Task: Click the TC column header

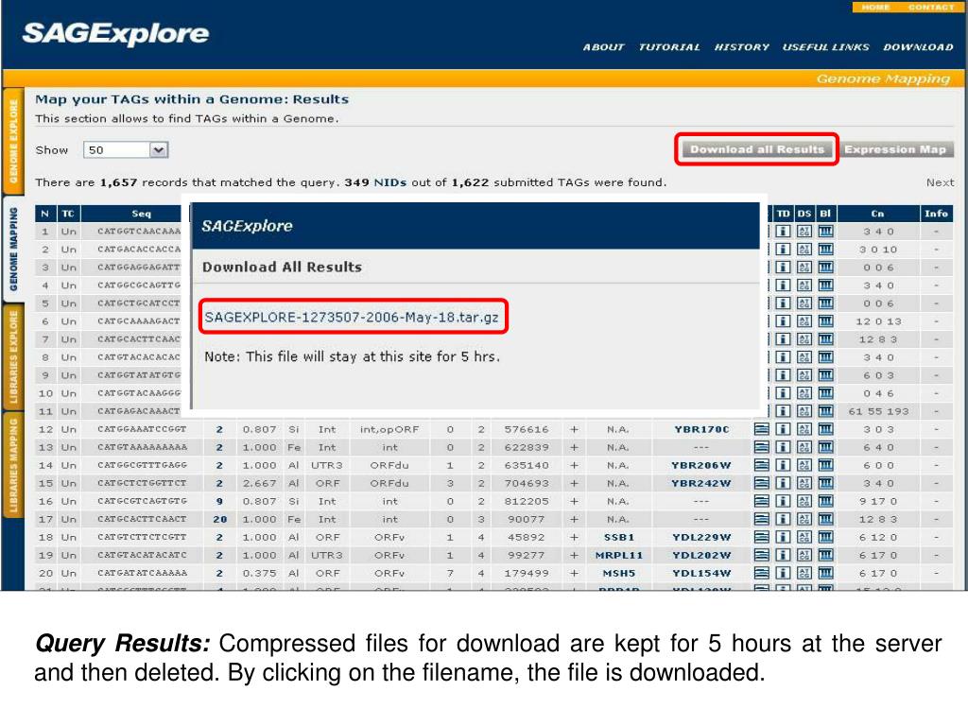Action: [x=68, y=214]
